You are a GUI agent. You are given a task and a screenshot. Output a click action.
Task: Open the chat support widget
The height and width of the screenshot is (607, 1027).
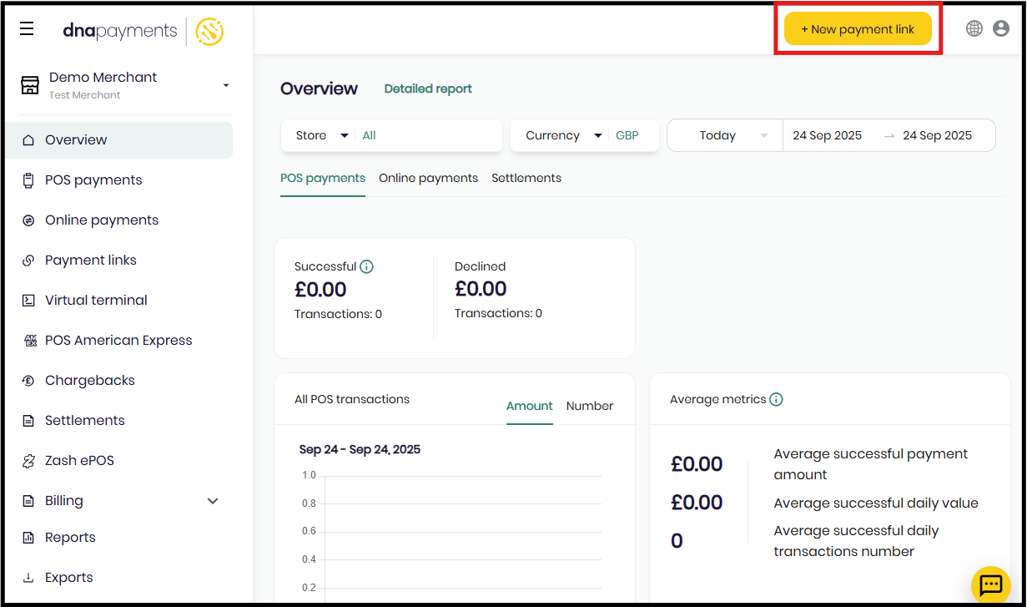click(x=990, y=584)
